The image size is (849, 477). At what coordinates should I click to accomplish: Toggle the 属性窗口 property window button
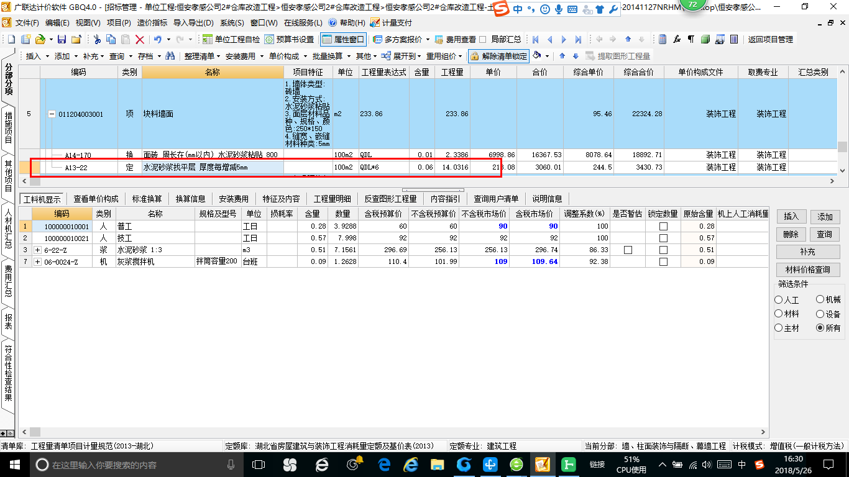tap(343, 39)
